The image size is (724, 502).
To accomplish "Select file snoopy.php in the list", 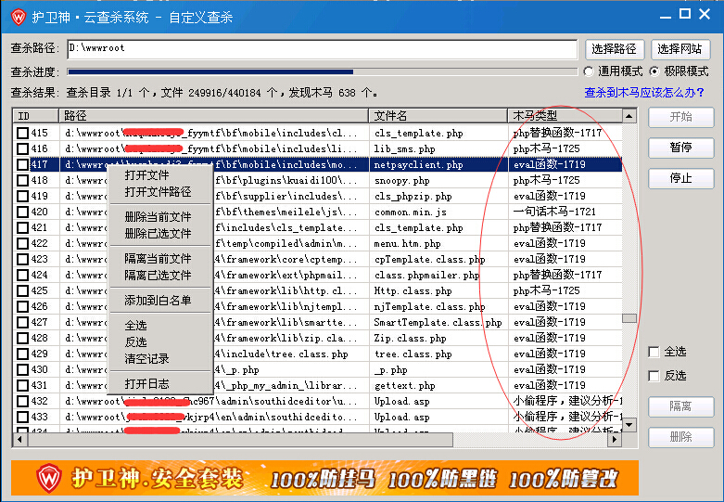I will [401, 181].
